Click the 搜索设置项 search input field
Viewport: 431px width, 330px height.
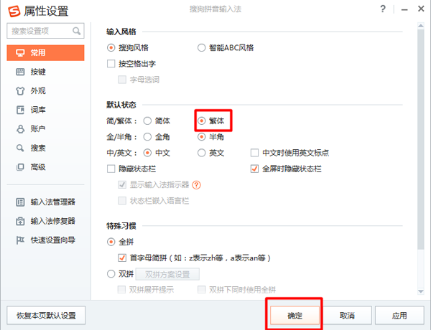point(40,32)
